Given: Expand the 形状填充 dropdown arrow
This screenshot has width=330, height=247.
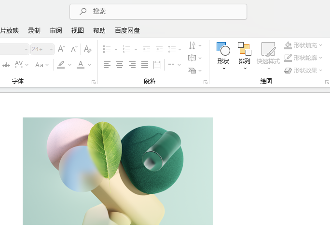Looking at the screenshot, I should pos(320,45).
